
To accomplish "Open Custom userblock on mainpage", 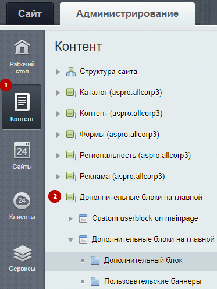I will (x=145, y=218).
